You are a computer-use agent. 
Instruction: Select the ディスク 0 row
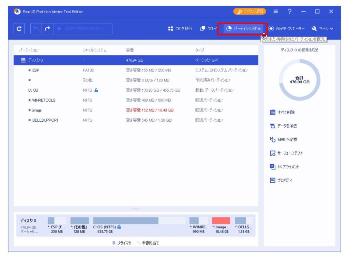136,60
